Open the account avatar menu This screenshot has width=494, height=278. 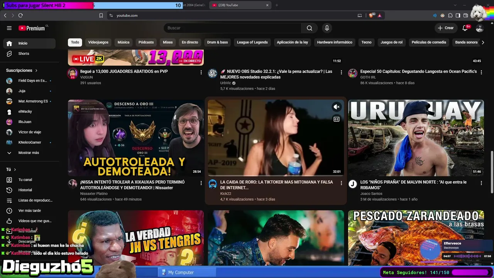click(480, 28)
